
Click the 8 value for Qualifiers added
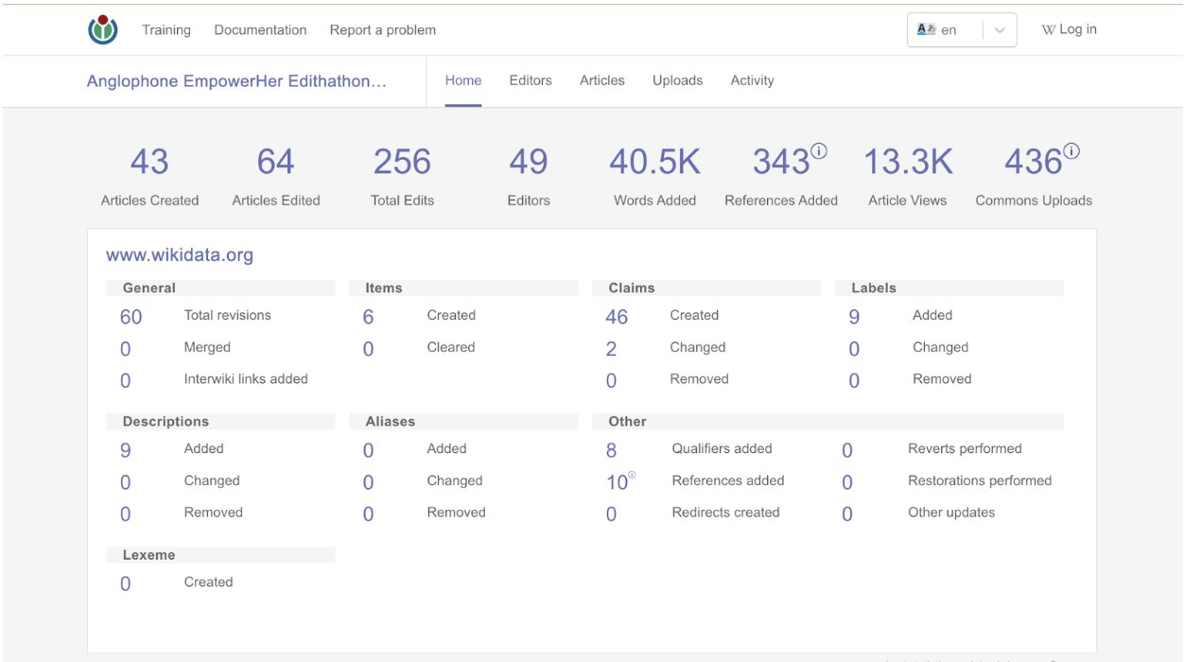611,450
